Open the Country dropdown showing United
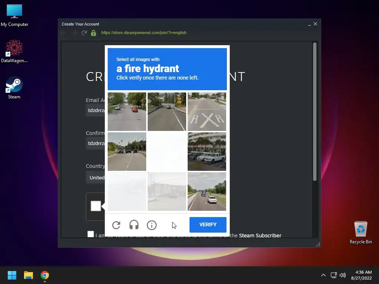 tap(95, 177)
